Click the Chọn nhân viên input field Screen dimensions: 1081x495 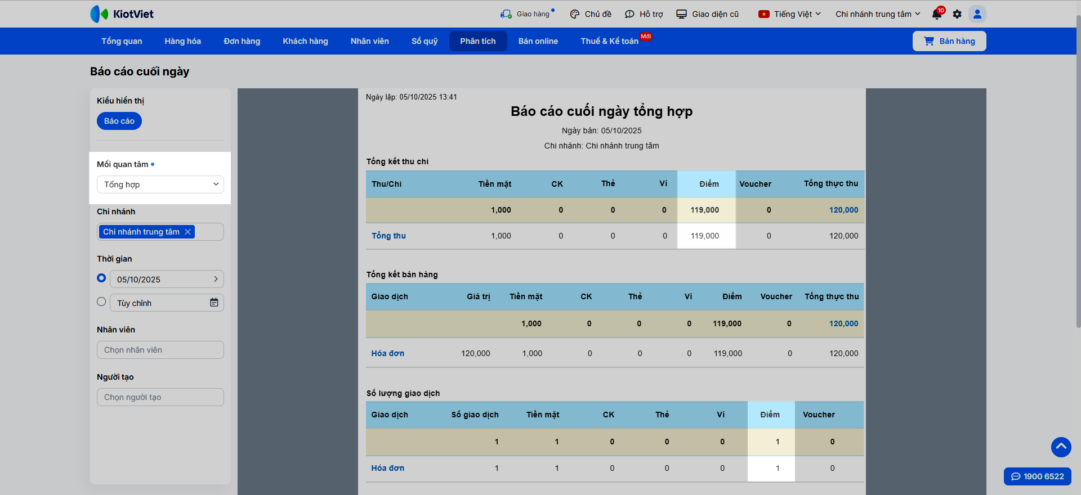point(160,350)
